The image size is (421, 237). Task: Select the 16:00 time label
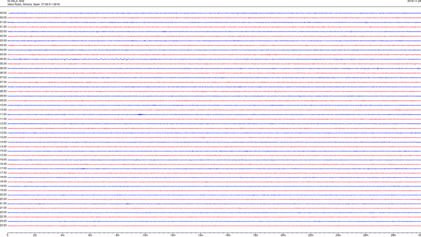coord(3,160)
